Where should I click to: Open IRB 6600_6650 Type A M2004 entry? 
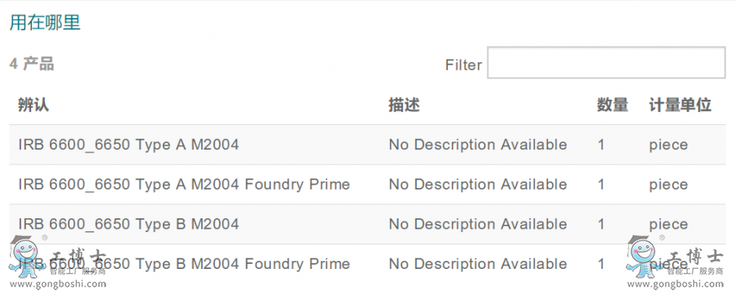(128, 145)
